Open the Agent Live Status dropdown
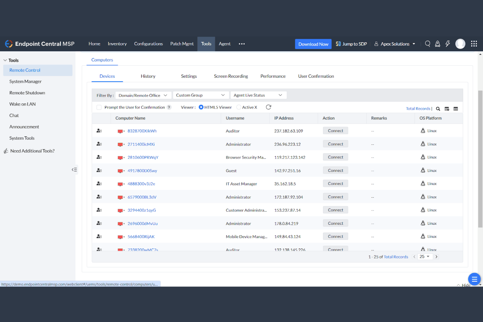The image size is (483, 322). (258, 95)
